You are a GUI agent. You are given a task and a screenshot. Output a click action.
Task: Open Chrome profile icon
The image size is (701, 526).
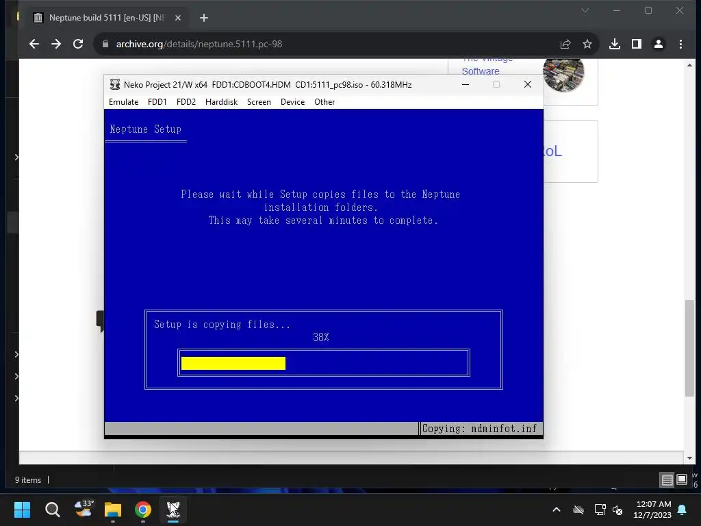tap(659, 44)
